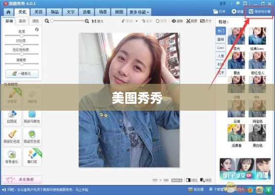The height and width of the screenshot is (195, 275).
Task: Click the 打开 folder button
Action: coord(219,12)
